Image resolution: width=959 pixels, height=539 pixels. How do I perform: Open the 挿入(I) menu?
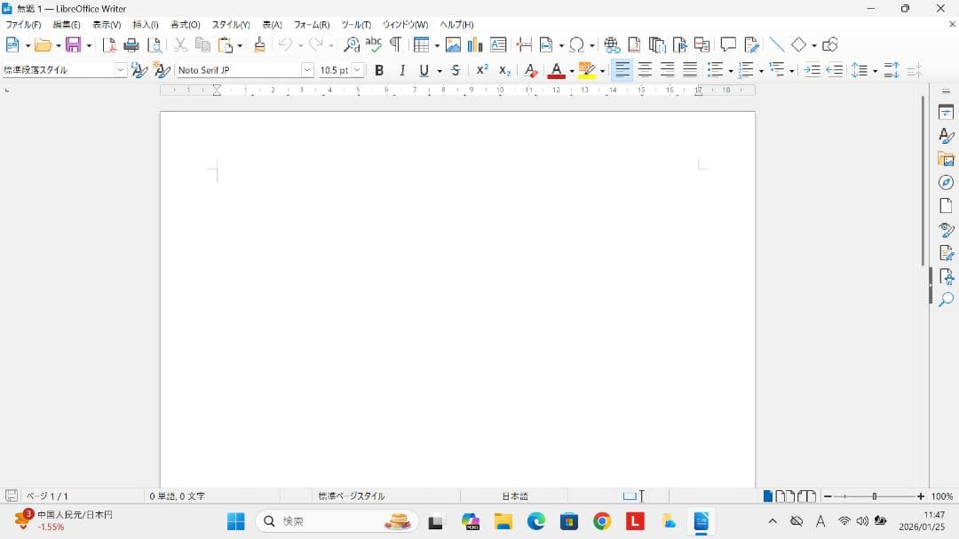pyautogui.click(x=145, y=25)
